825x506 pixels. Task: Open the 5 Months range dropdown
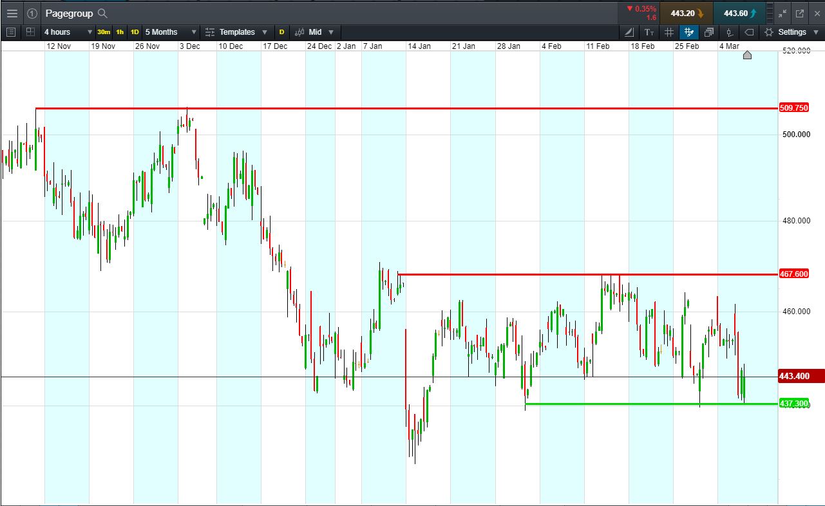click(x=171, y=32)
